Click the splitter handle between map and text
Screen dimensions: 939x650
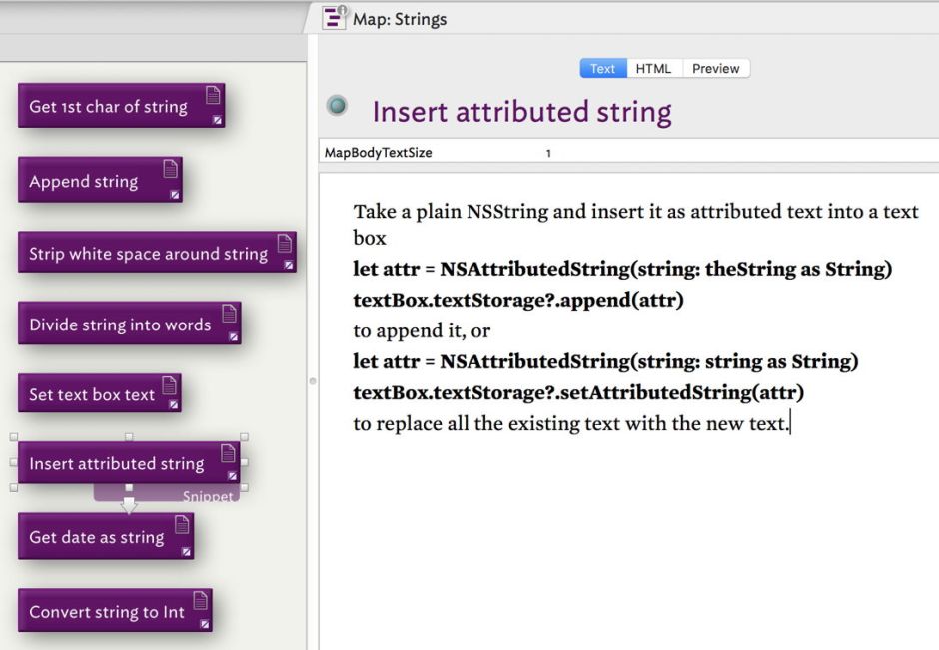(x=312, y=380)
